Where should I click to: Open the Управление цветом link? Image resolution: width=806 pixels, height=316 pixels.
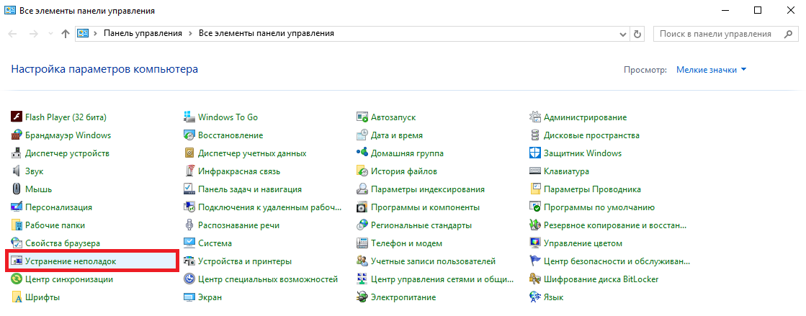tap(583, 243)
